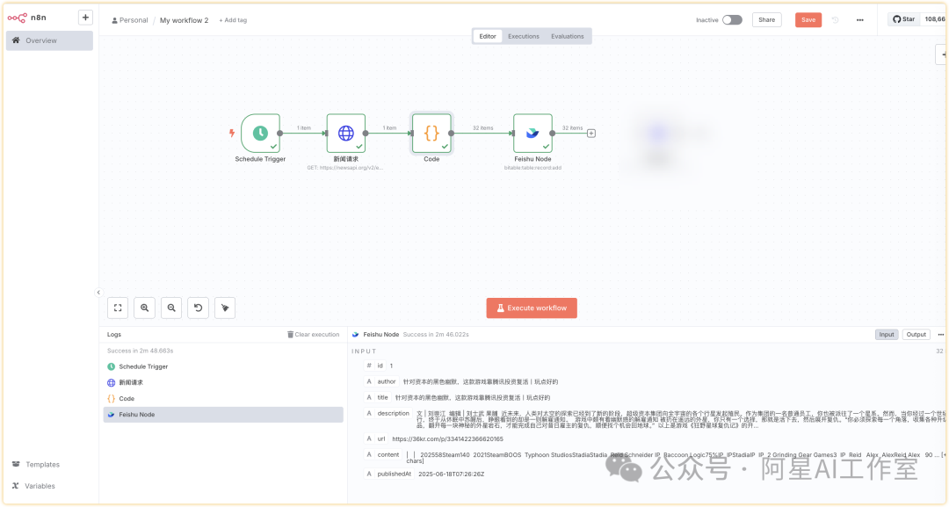The height and width of the screenshot is (507, 949).
Task: Click the zoom in canvas button
Action: pos(145,308)
